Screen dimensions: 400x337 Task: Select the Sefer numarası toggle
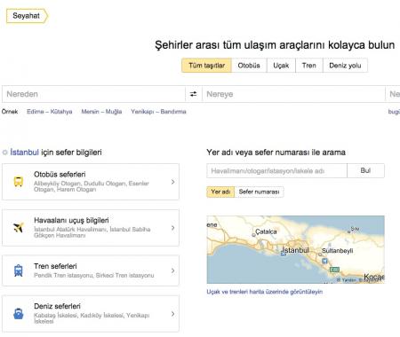(259, 192)
